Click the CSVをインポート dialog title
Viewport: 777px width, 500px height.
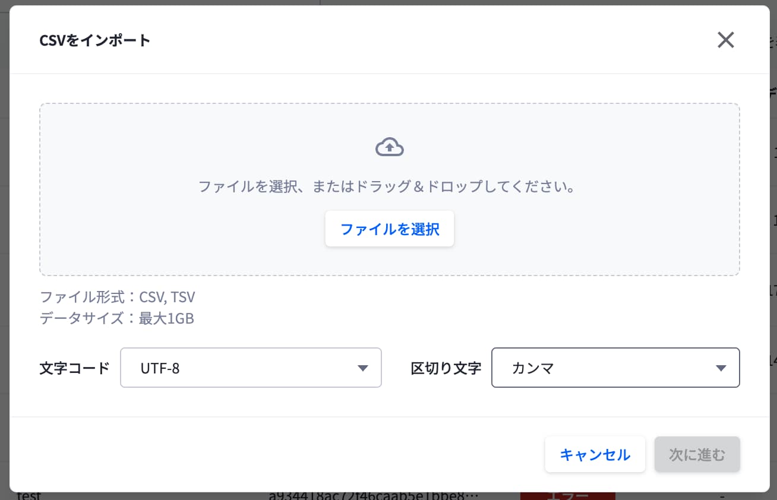coord(94,40)
